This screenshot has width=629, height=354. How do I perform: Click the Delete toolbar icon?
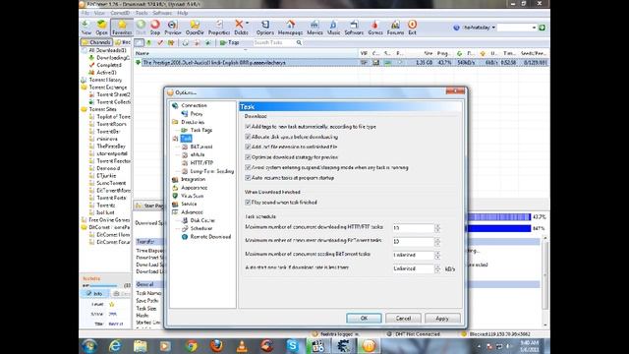(x=240, y=28)
